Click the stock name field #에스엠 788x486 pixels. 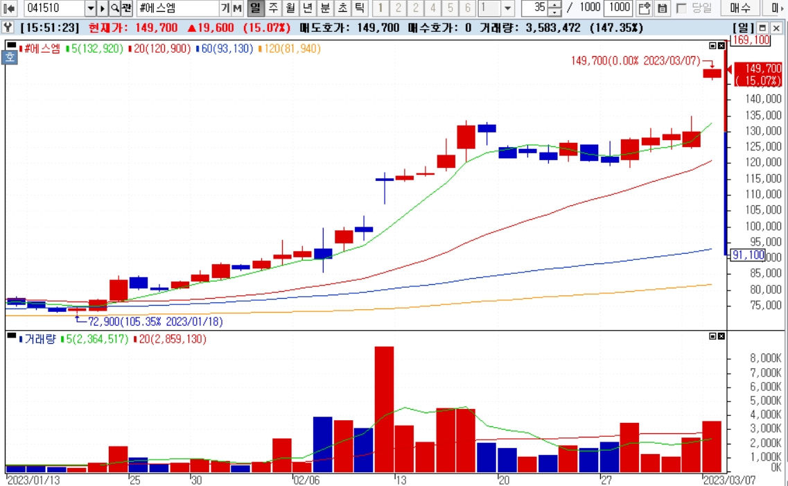177,8
